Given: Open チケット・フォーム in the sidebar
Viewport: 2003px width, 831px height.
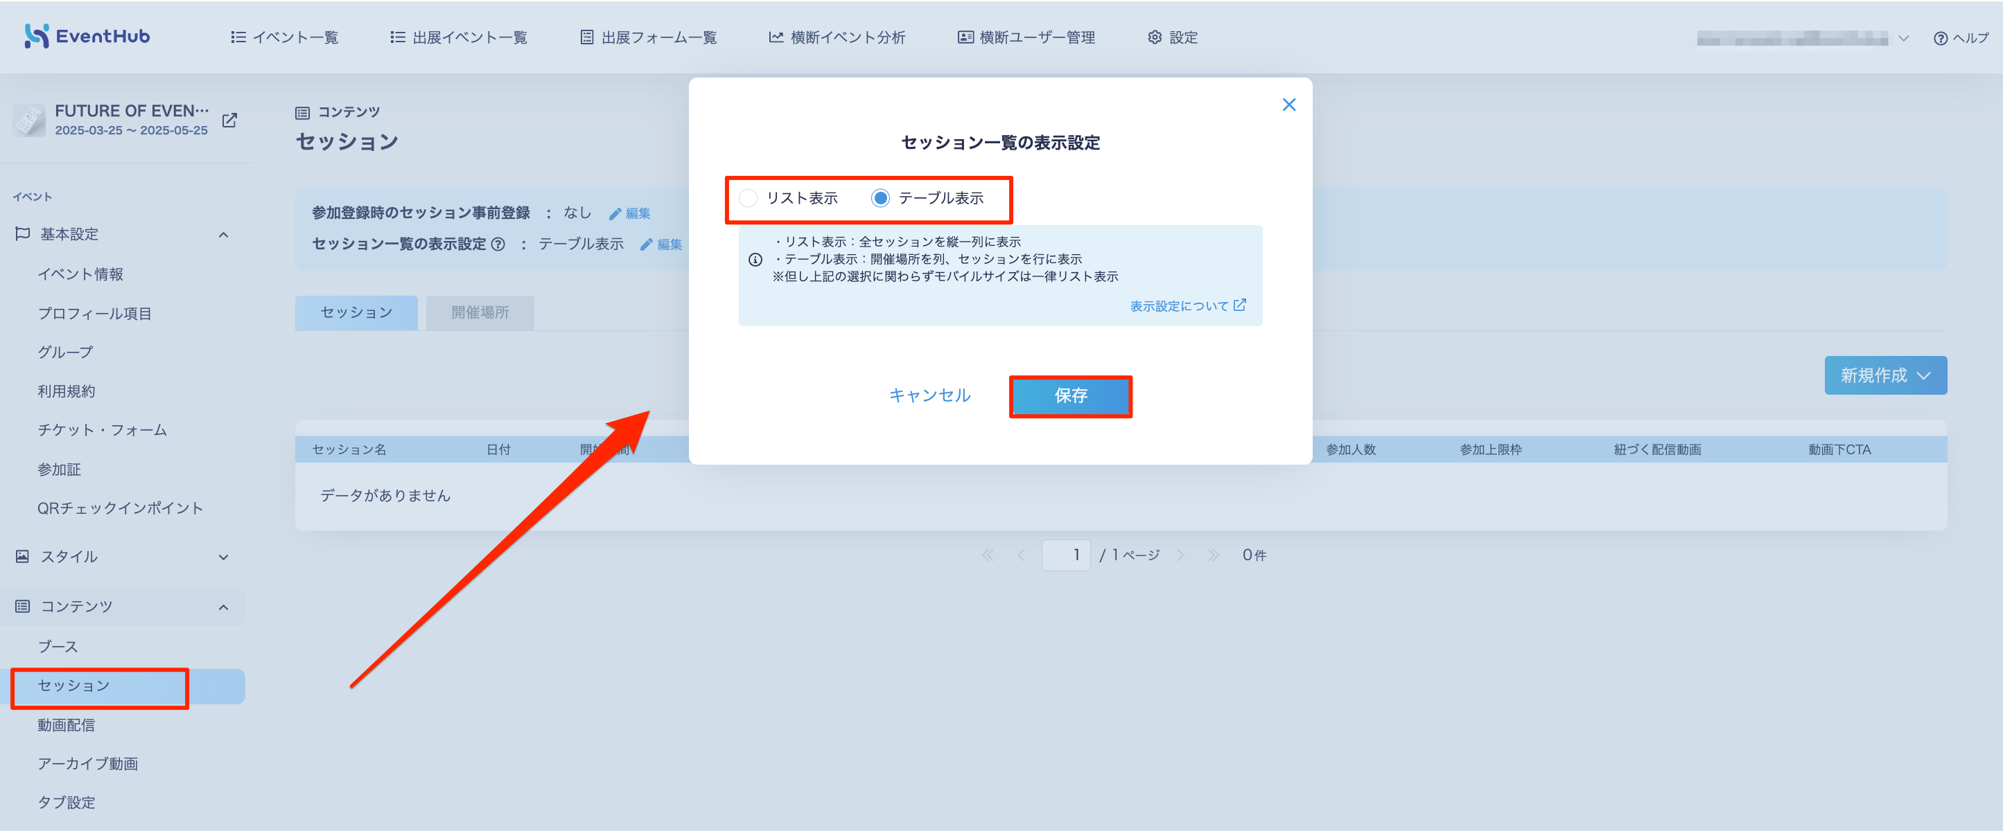Looking at the screenshot, I should 102,430.
